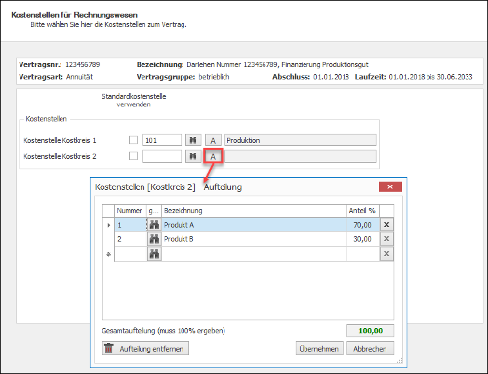
Task: Search cost center in Produkt B row
Action: [x=154, y=239]
